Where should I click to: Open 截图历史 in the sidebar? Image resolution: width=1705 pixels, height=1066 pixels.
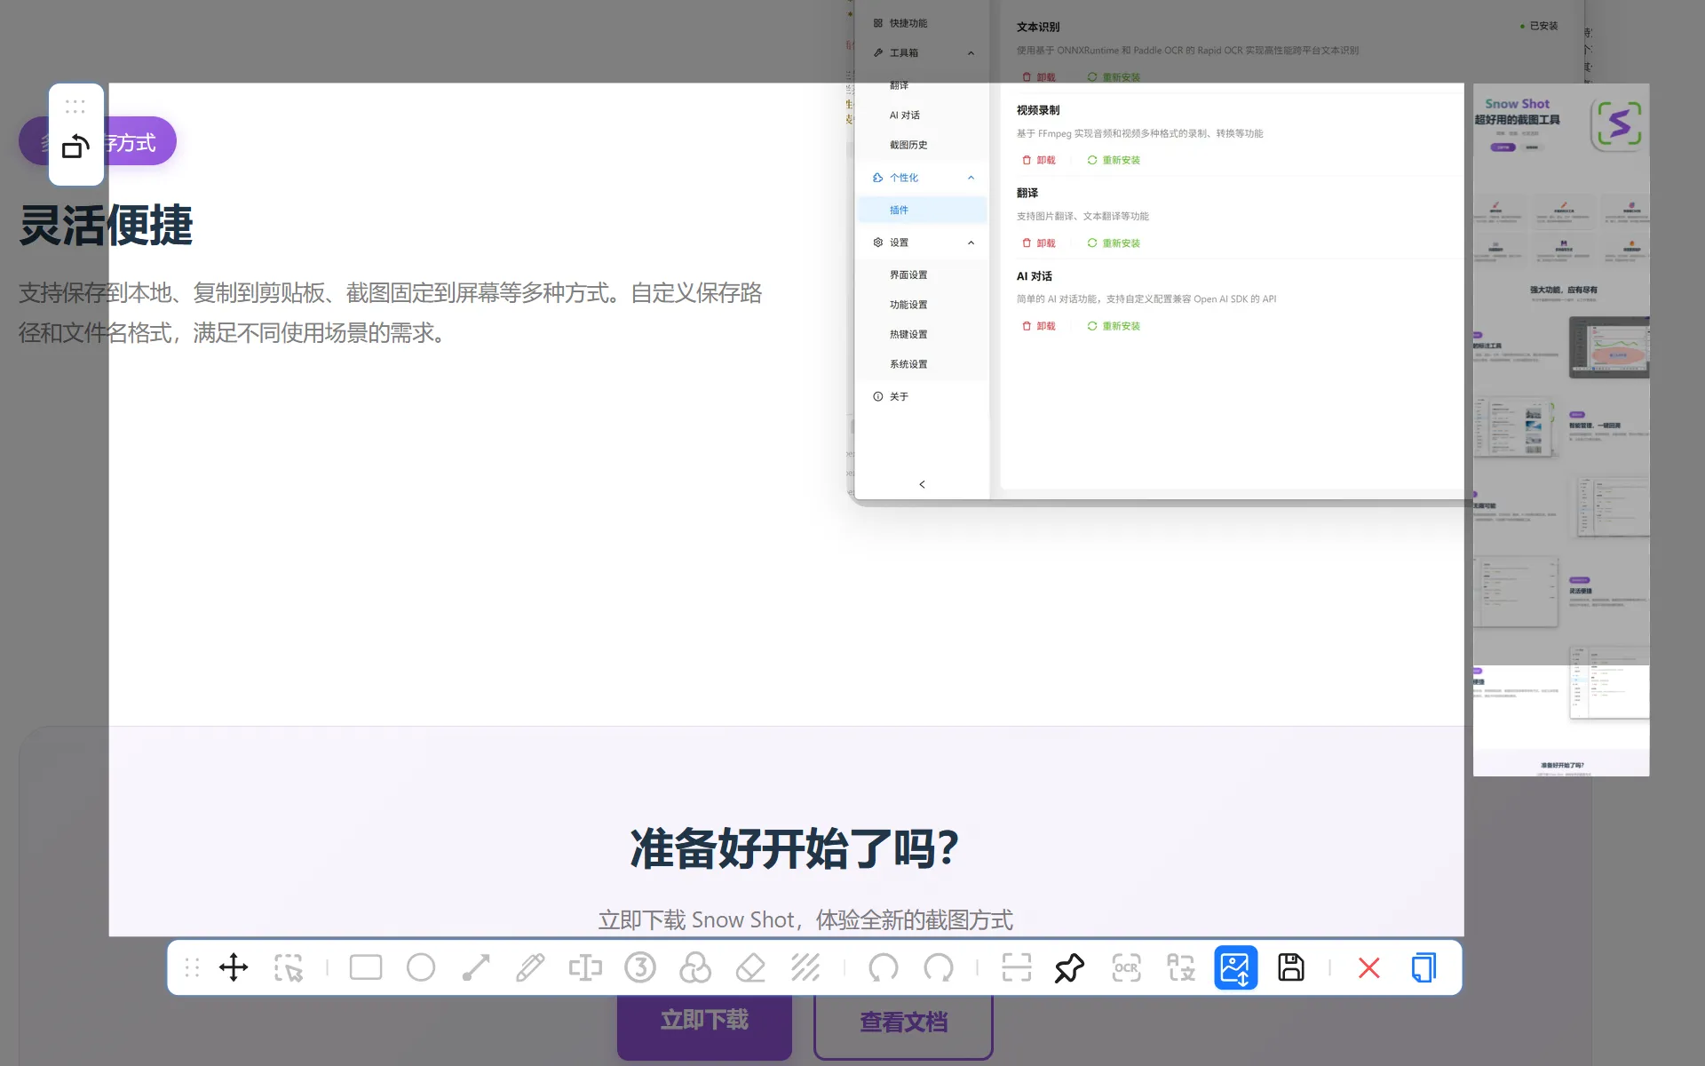pos(908,144)
